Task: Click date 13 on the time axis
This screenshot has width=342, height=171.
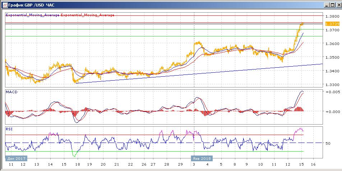Action: [x=37, y=164]
